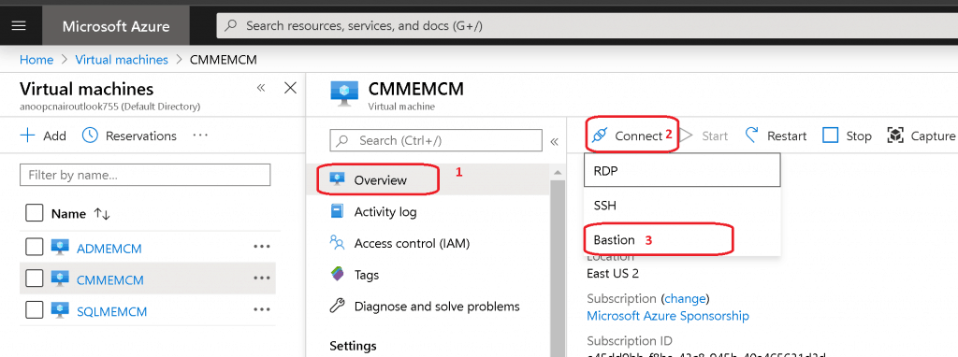The height and width of the screenshot is (357, 958).
Task: Open context menu dots for SQLMEMCM
Action: point(262,310)
